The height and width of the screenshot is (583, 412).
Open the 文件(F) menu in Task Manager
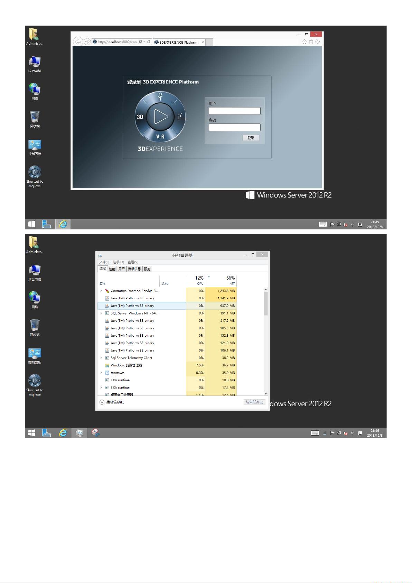104,262
